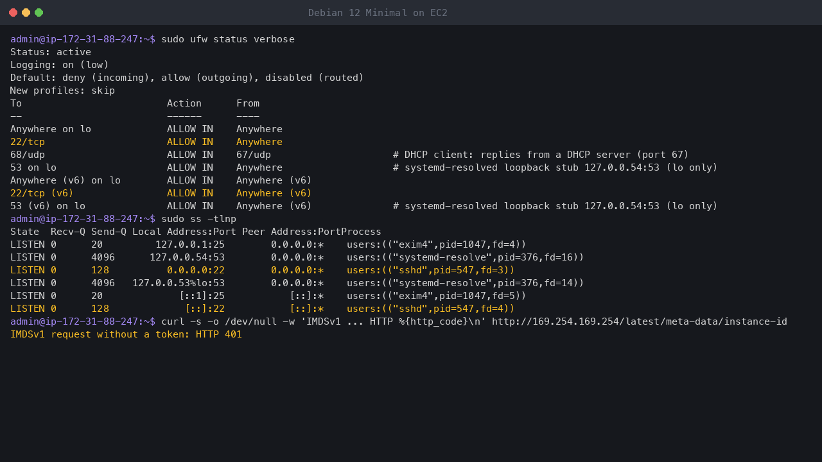This screenshot has height=462, width=822.
Task: Click the 'Local Address:Port' column header
Action: point(184,232)
